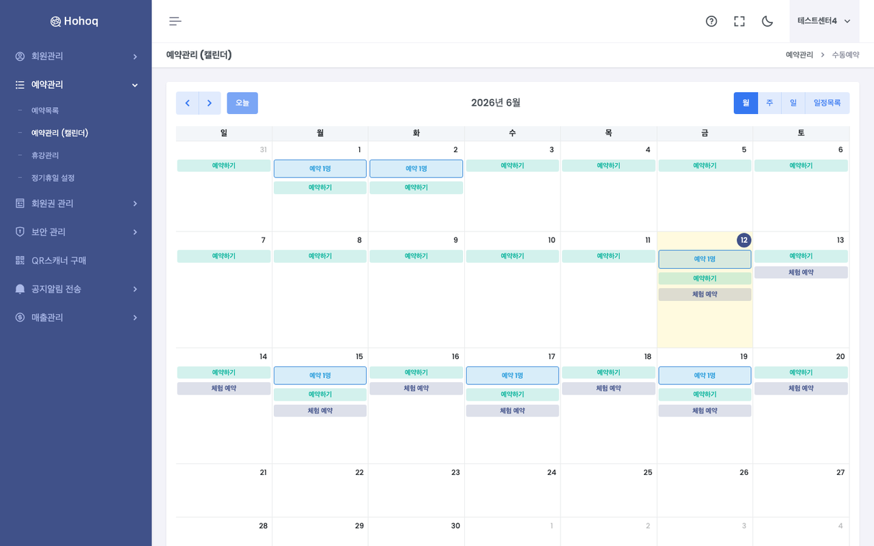Expand the 회원관리 menu chevron
874x546 pixels.
135,57
